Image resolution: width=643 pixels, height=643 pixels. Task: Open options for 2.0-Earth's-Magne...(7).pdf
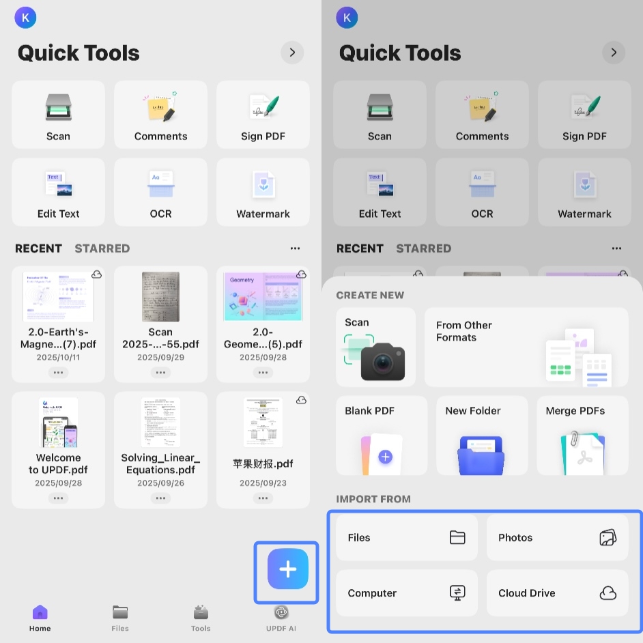(58, 373)
